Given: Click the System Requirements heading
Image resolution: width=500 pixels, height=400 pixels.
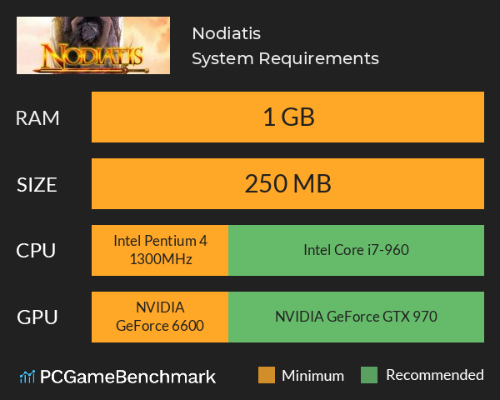Looking at the screenshot, I should (285, 58).
